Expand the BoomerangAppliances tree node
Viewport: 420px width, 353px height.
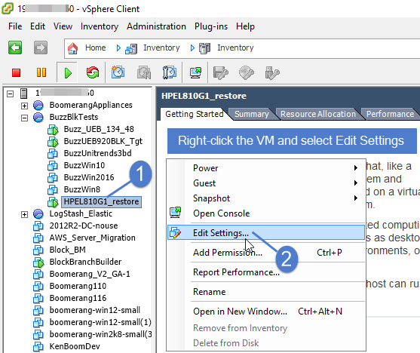[24, 106]
